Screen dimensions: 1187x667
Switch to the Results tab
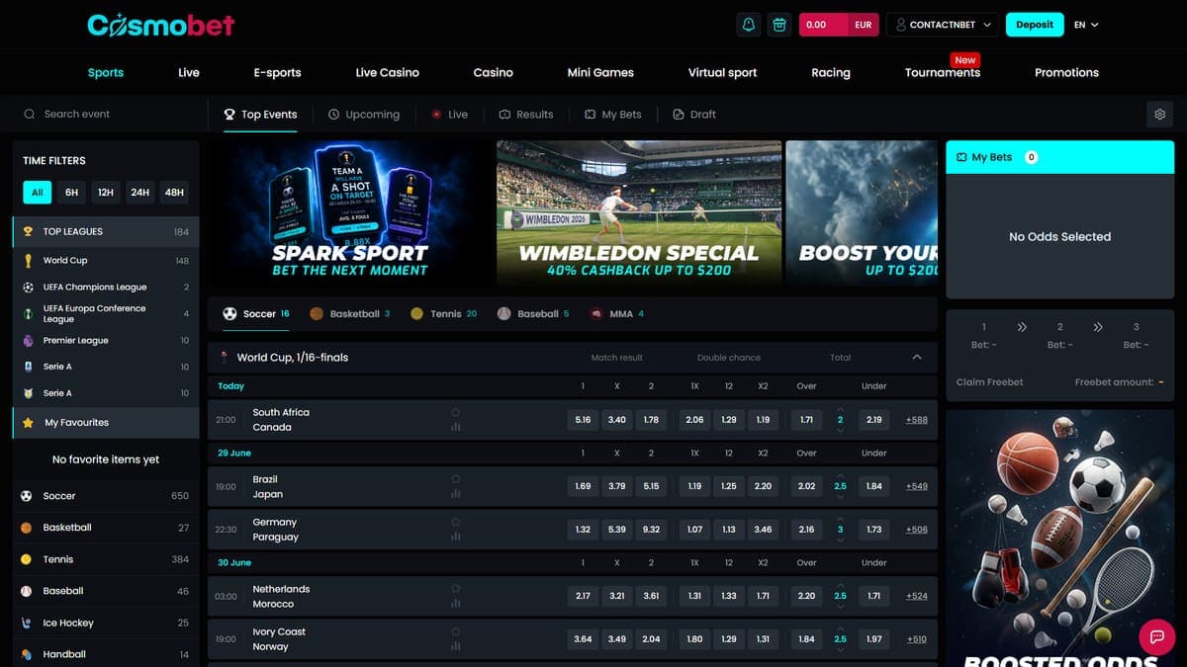526,115
